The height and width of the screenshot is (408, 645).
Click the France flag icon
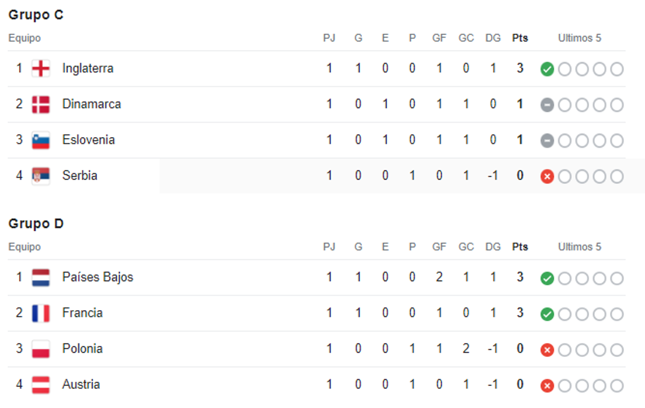tap(41, 313)
